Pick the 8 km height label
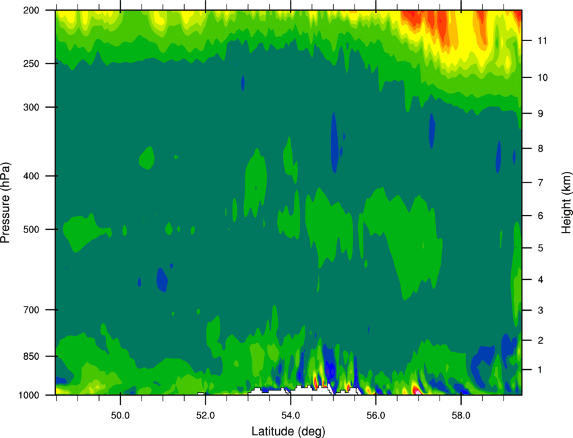 click(541, 148)
